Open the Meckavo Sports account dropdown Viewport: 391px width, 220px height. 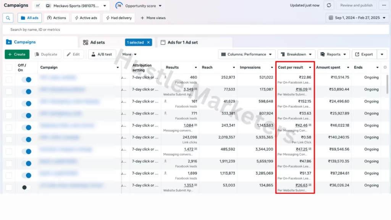(x=76, y=6)
